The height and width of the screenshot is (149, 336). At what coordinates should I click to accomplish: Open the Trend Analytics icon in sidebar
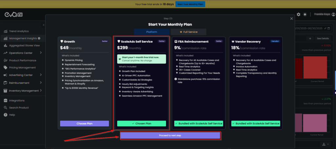(6, 31)
